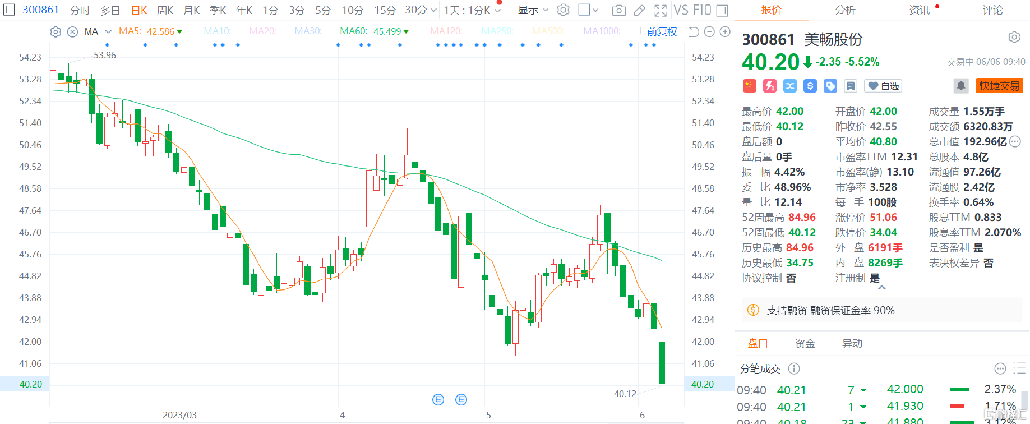
Task: Select the 月K monthly chart
Action: [192, 10]
